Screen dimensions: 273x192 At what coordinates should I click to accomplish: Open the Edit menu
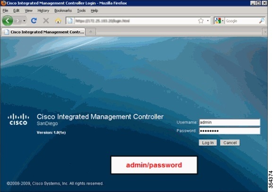tap(16, 11)
